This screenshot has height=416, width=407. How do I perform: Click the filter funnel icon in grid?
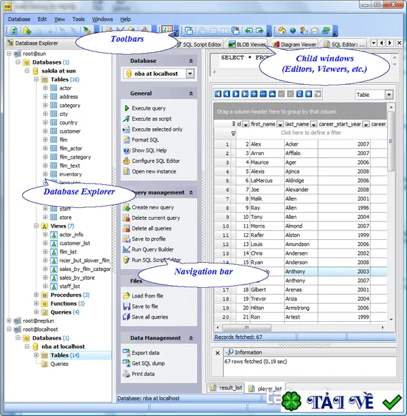click(233, 133)
